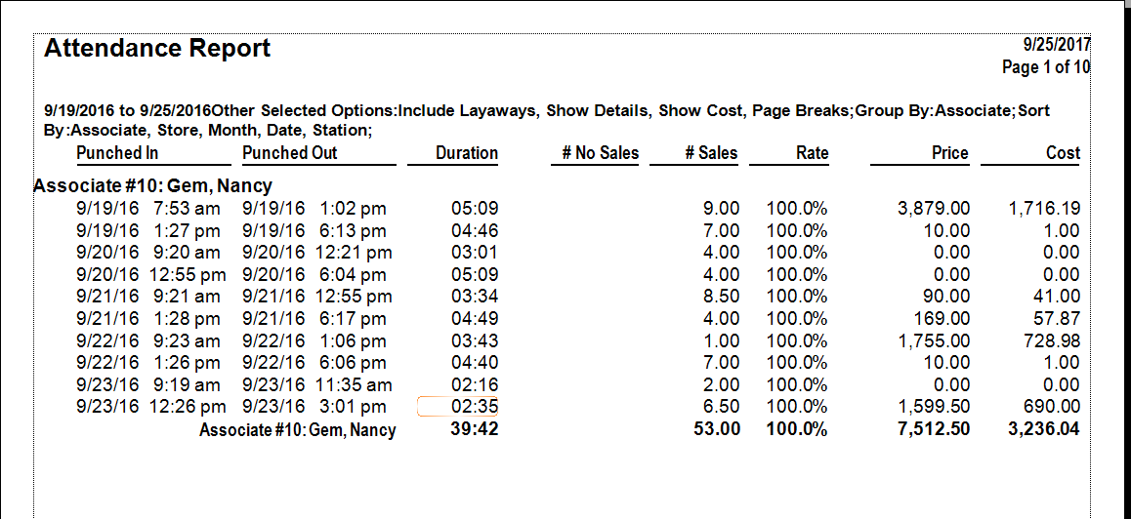The width and height of the screenshot is (1131, 519).
Task: Click the 3,879.00 price value
Action: point(934,209)
